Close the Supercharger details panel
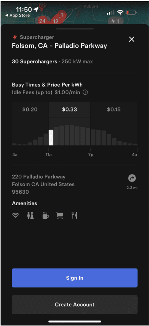Image resolution: width=149 pixels, height=326 pixels. [x=132, y=39]
